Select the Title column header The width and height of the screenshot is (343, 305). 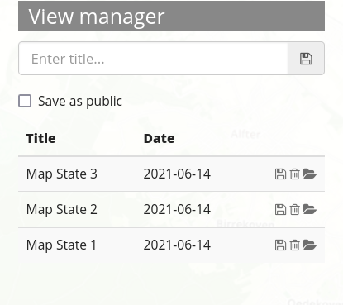coord(41,138)
